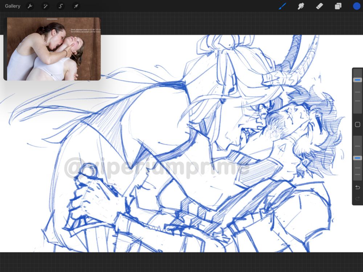Tap the brush opacity slider on the sidebar
Viewport: 363px width, 272px height.
pyautogui.click(x=357, y=157)
